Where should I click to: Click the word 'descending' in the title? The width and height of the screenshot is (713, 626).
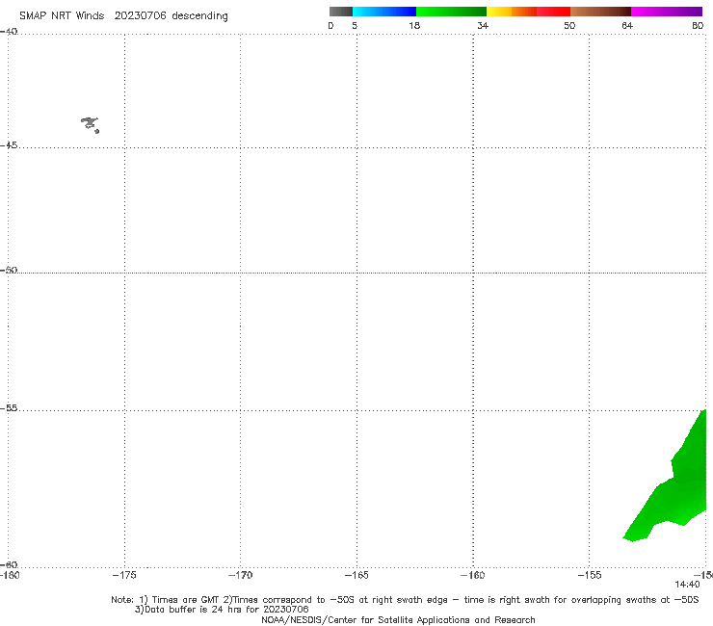tap(200, 16)
